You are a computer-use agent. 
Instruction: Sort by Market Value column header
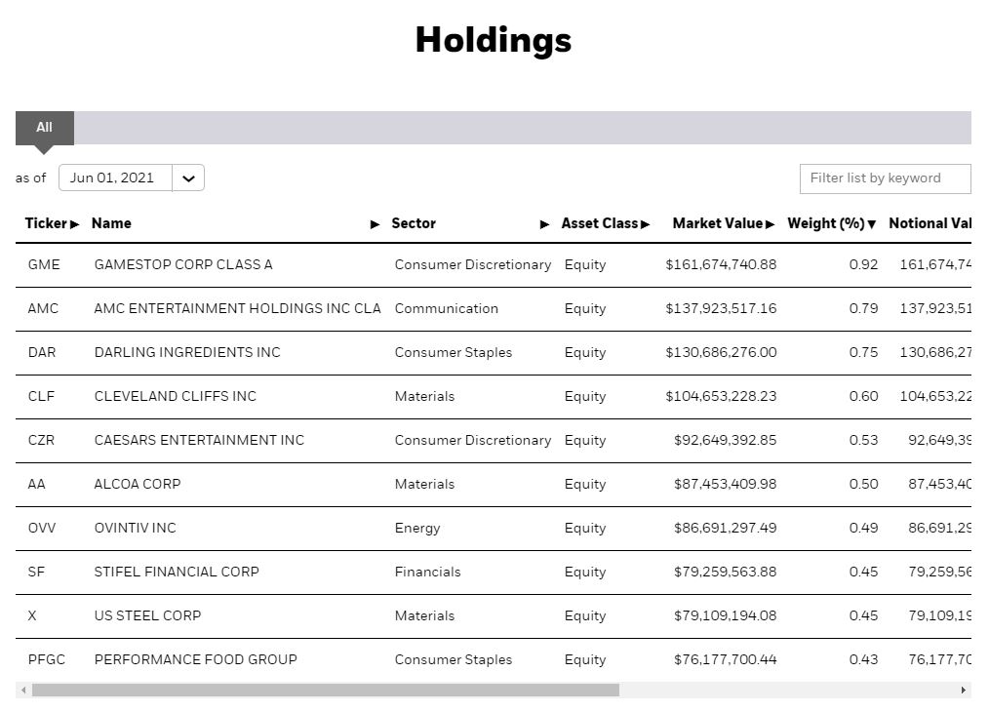click(x=718, y=223)
